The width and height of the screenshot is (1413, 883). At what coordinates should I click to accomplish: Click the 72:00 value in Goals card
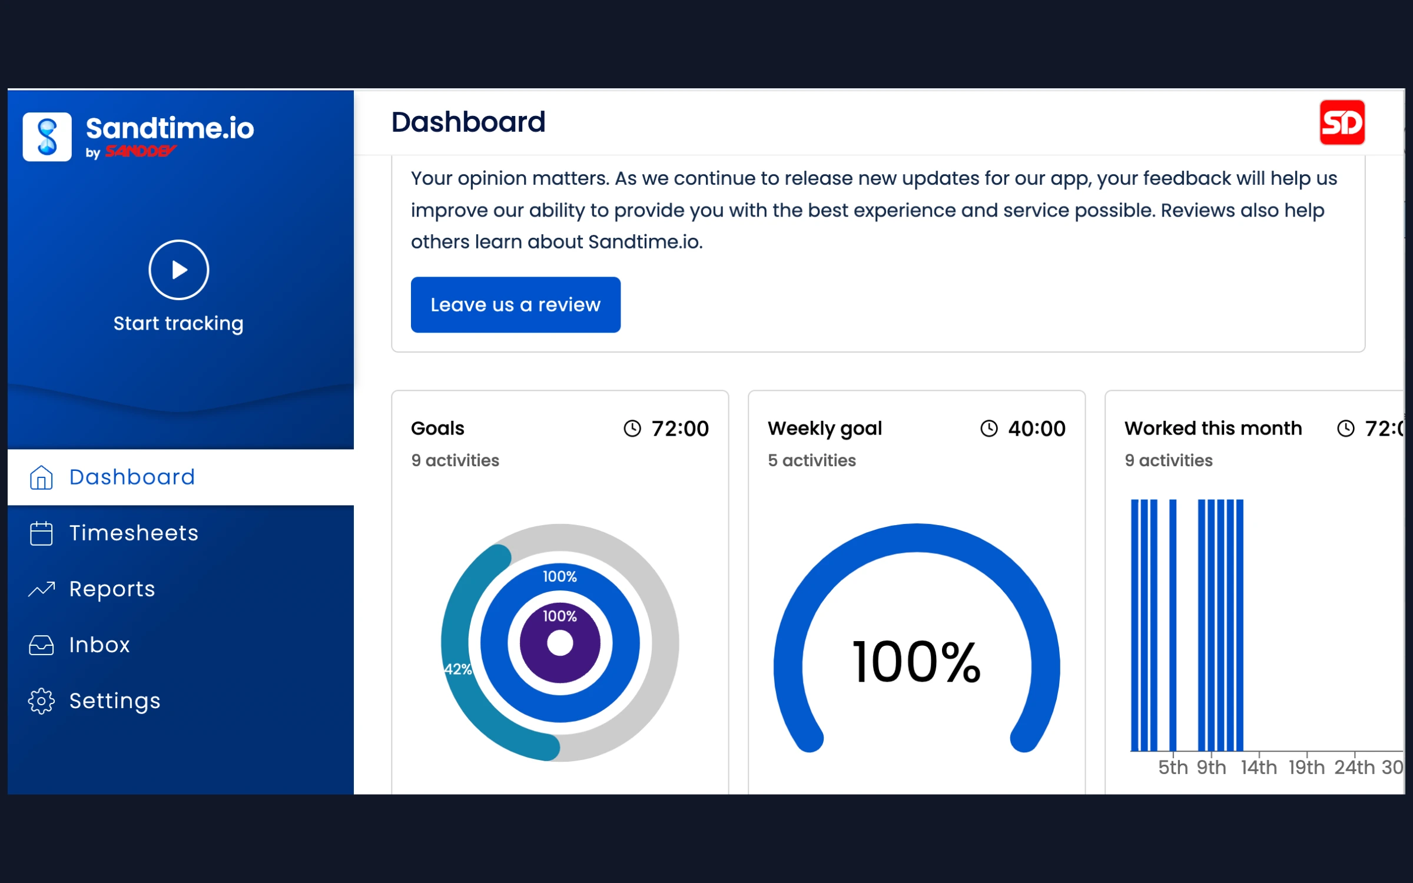[x=680, y=429]
